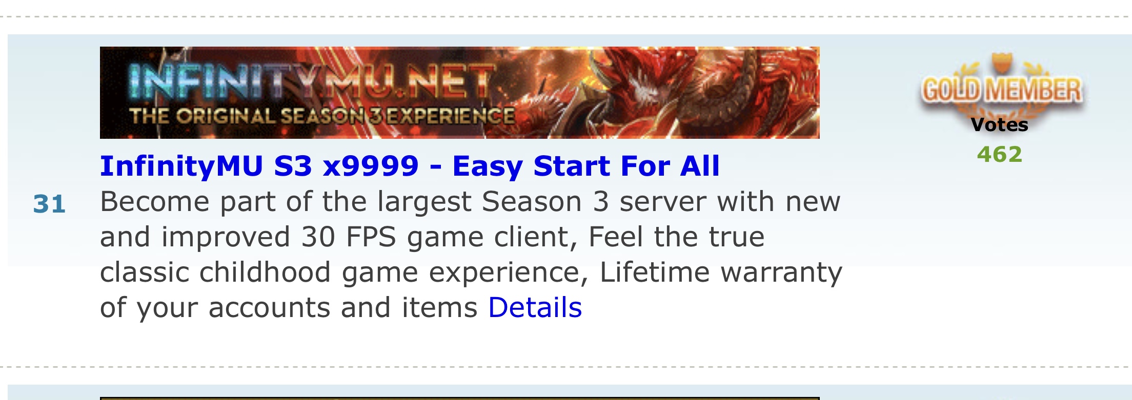This screenshot has height=400, width=1132.
Task: Open the InfinityMU banner image
Action: point(460,93)
